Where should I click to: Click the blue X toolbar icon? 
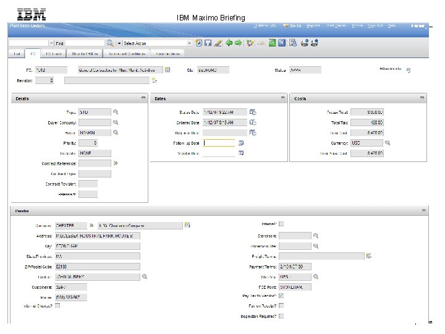282,43
